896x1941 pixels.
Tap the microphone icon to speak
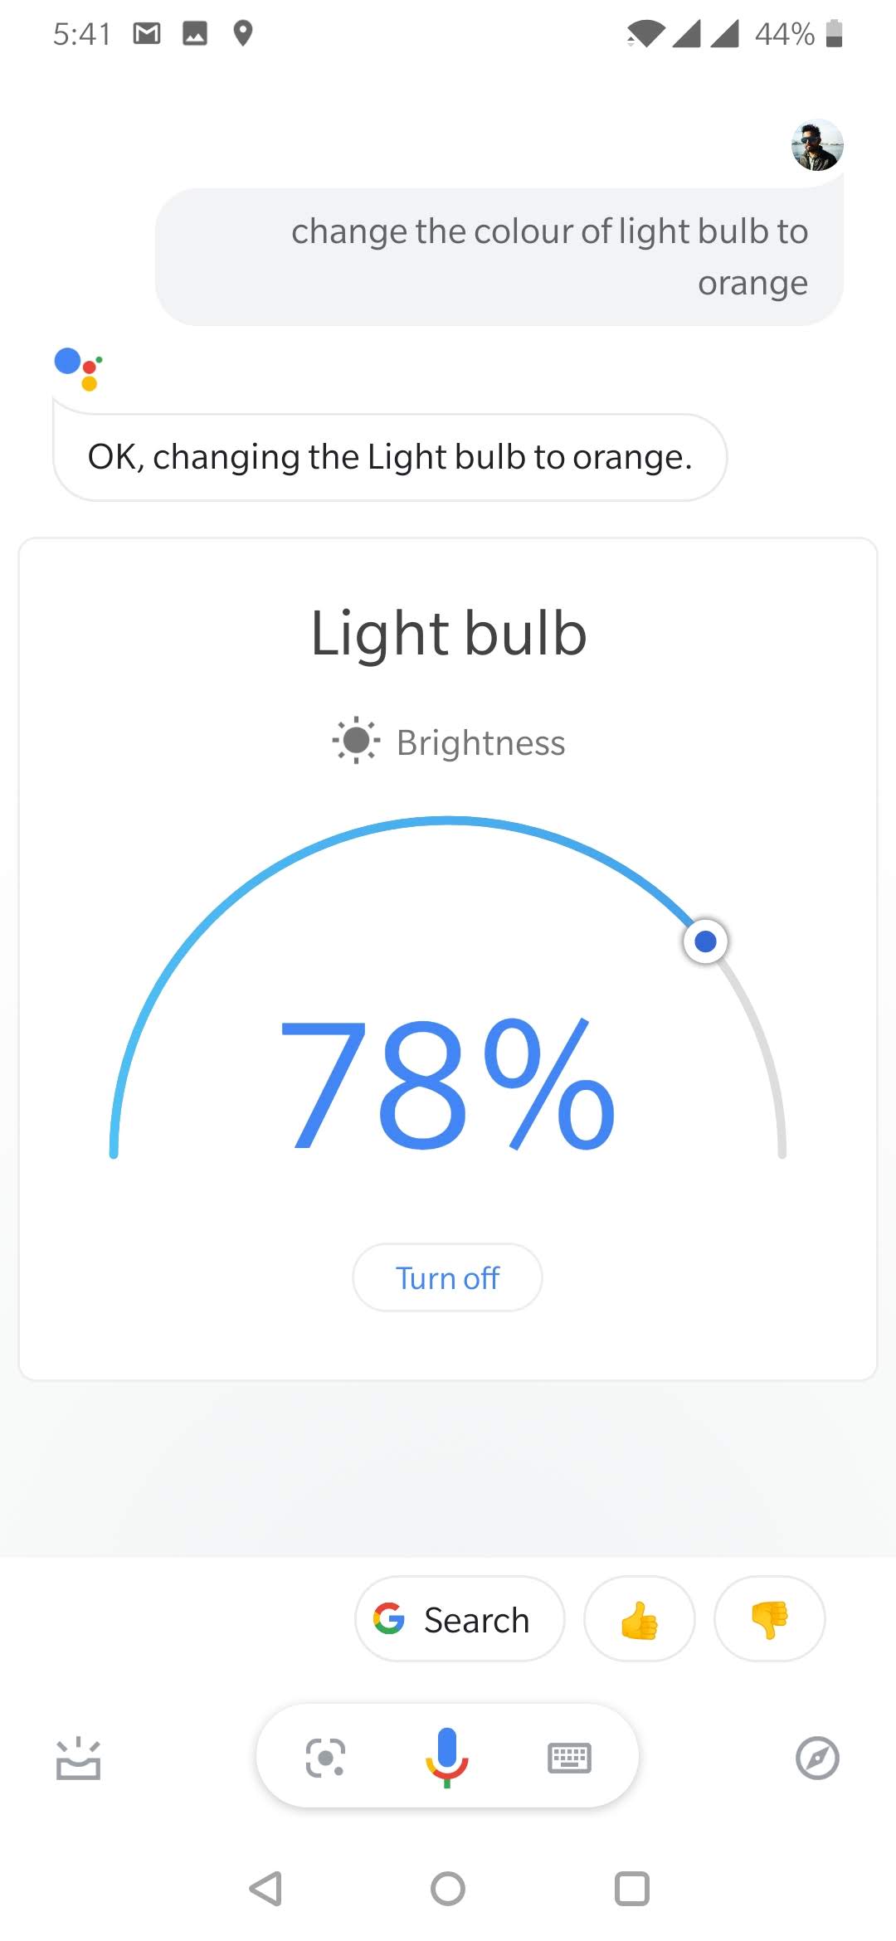coord(447,1757)
